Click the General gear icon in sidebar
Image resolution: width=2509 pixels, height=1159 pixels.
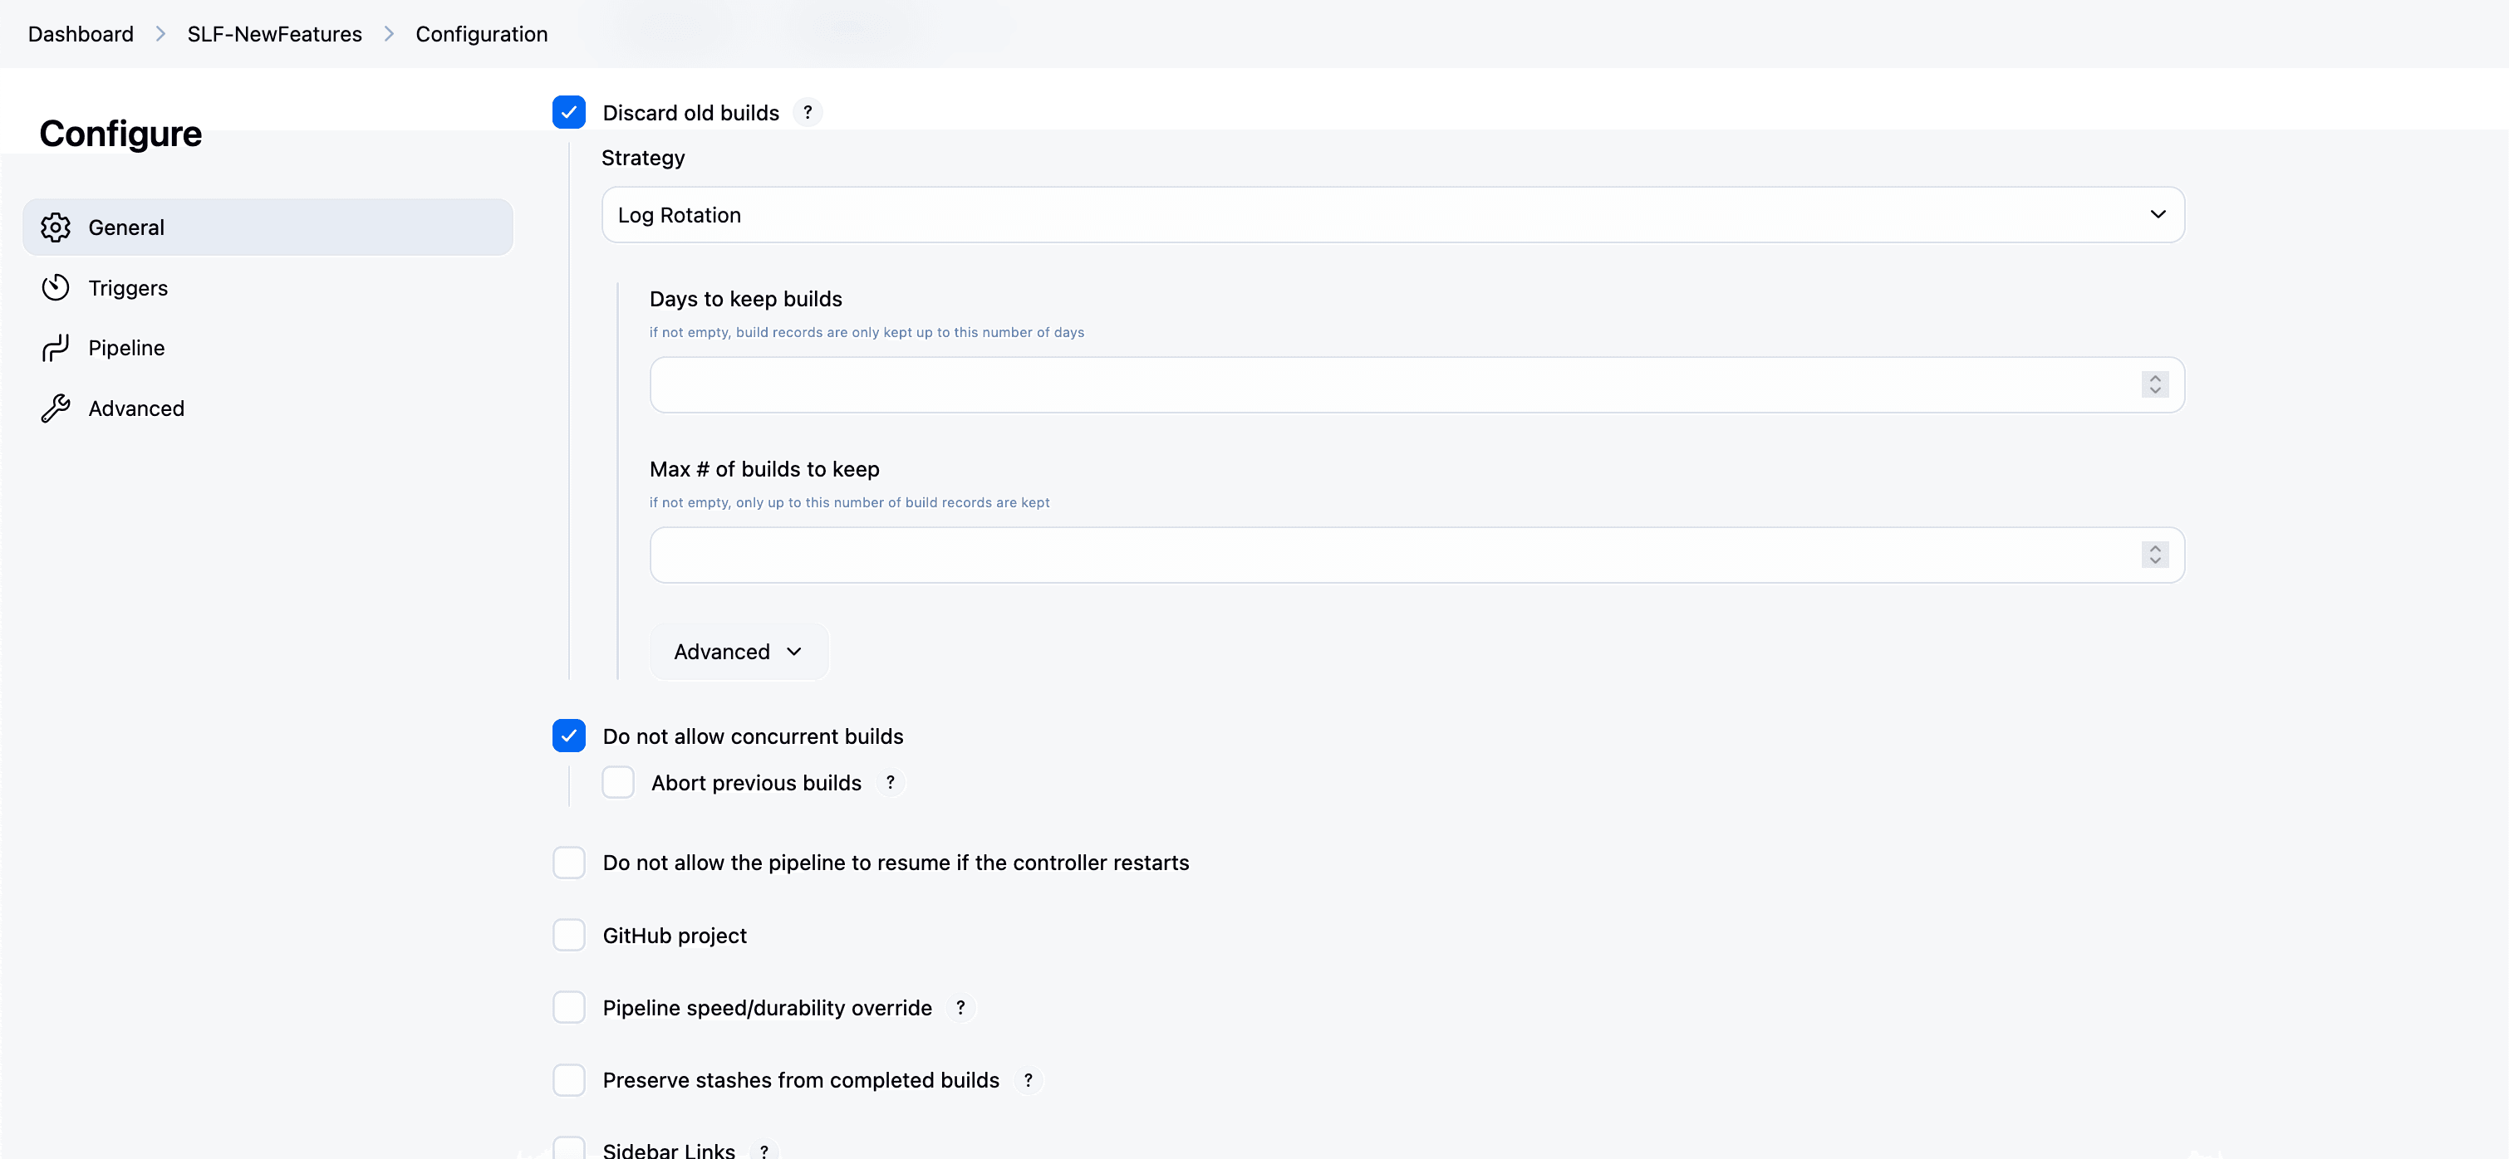(x=56, y=227)
